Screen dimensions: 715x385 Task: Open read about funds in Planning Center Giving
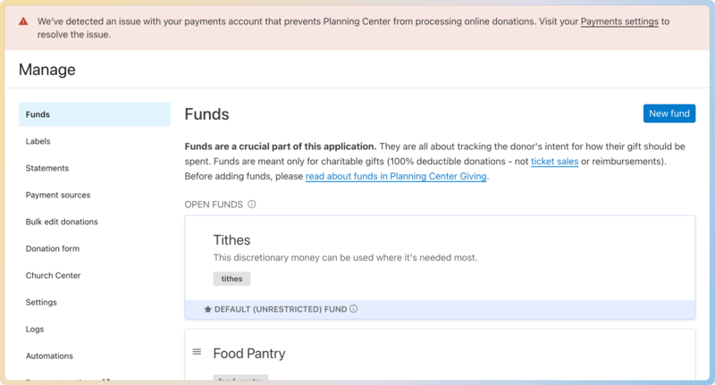[x=396, y=177]
